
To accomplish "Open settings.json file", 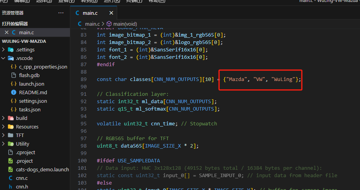I will coord(33,101).
